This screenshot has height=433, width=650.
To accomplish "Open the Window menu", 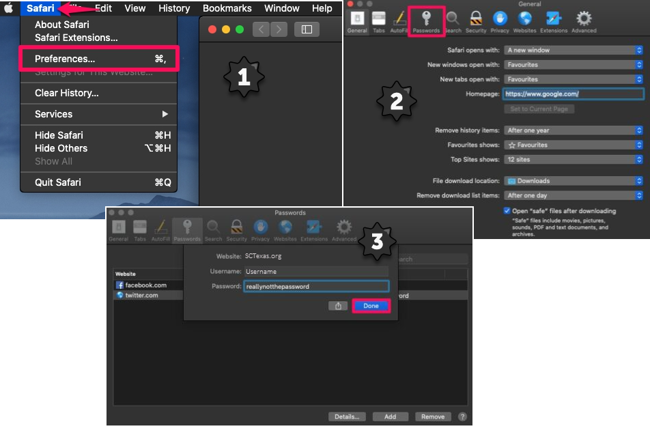I will click(x=282, y=8).
